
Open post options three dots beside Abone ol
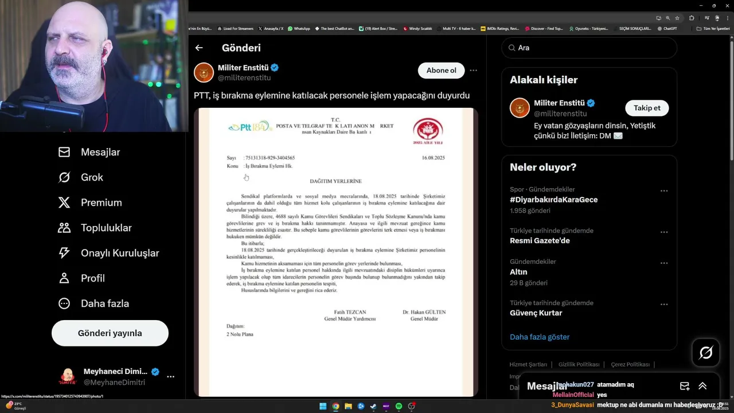click(x=474, y=71)
